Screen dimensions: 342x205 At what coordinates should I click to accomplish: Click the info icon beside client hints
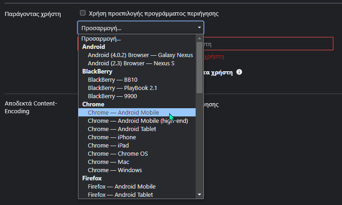point(239,72)
